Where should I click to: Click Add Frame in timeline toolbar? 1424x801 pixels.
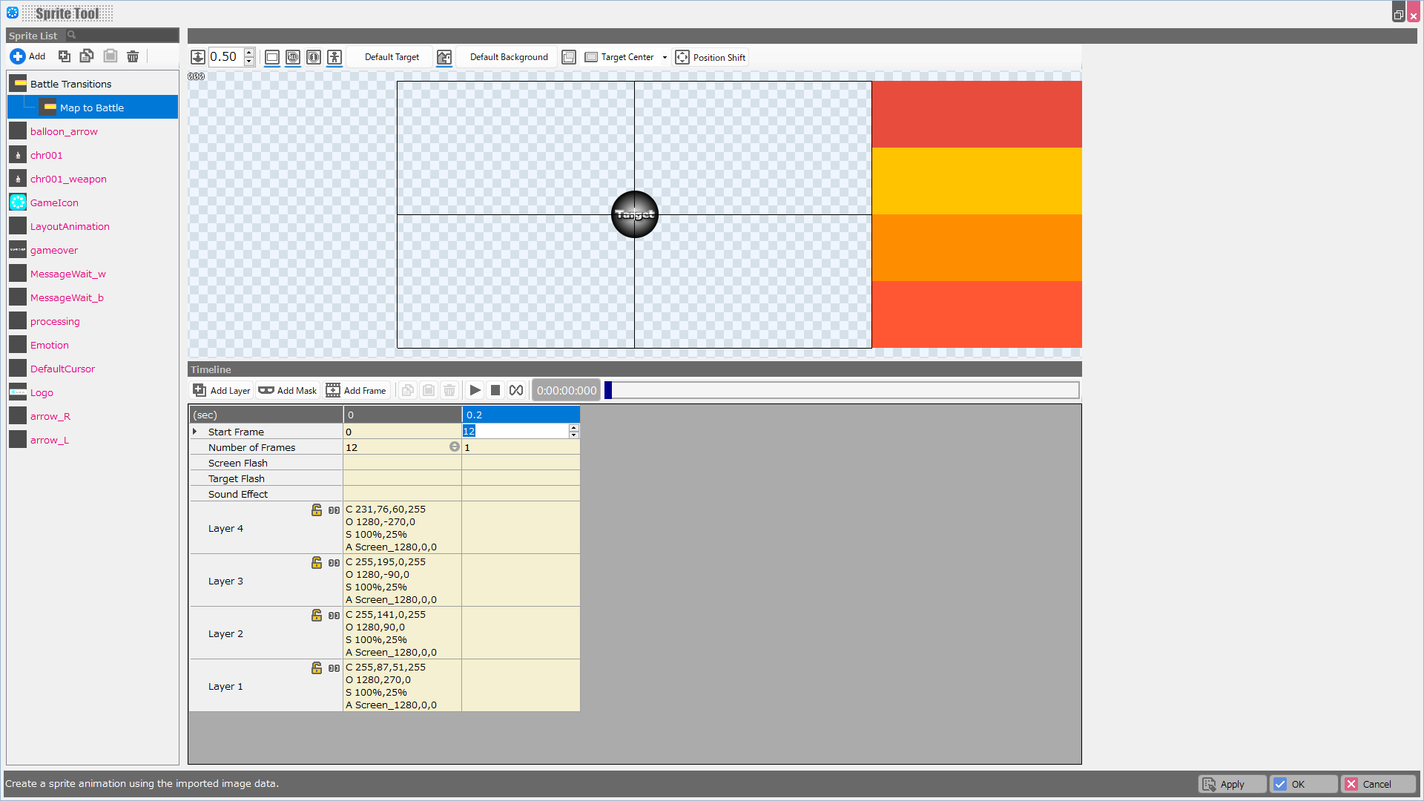click(x=357, y=391)
